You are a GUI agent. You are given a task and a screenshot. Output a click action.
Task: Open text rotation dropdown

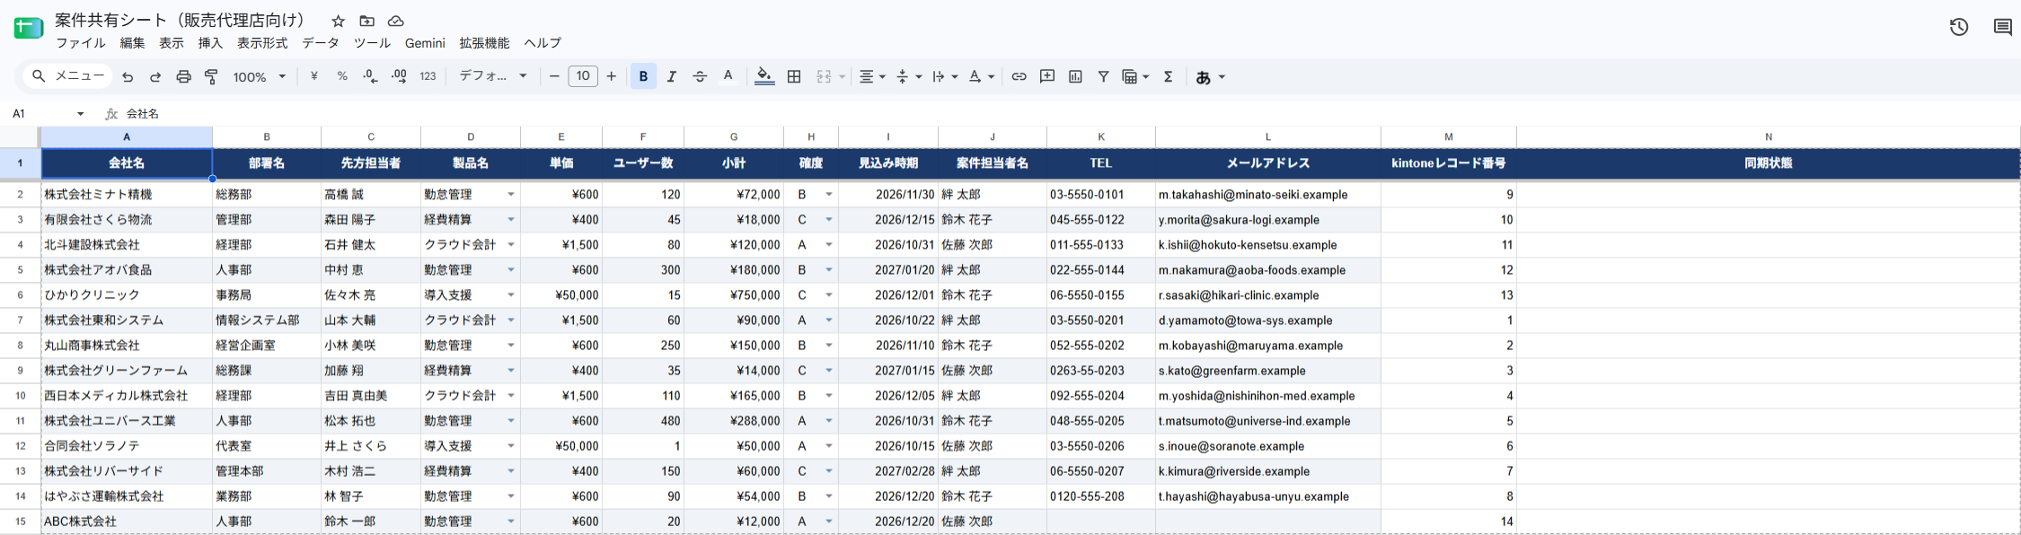982,77
